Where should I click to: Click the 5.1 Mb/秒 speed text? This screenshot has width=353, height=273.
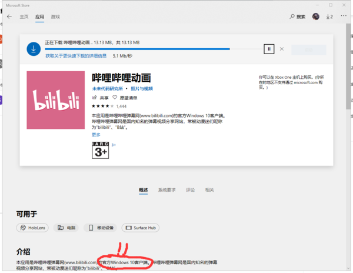tap(122, 56)
